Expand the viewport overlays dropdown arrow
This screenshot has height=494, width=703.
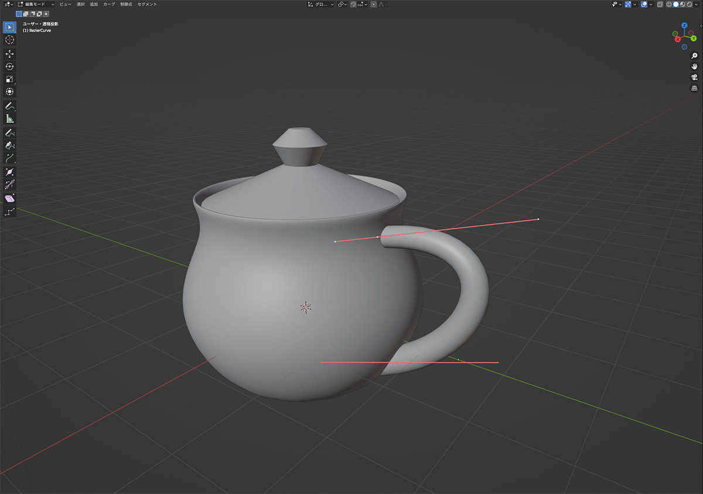tap(651, 4)
